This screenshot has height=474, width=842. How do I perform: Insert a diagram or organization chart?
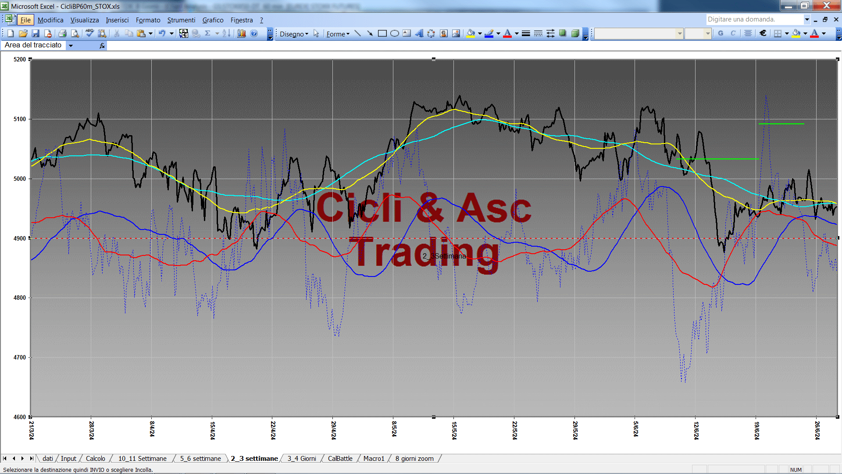432,33
